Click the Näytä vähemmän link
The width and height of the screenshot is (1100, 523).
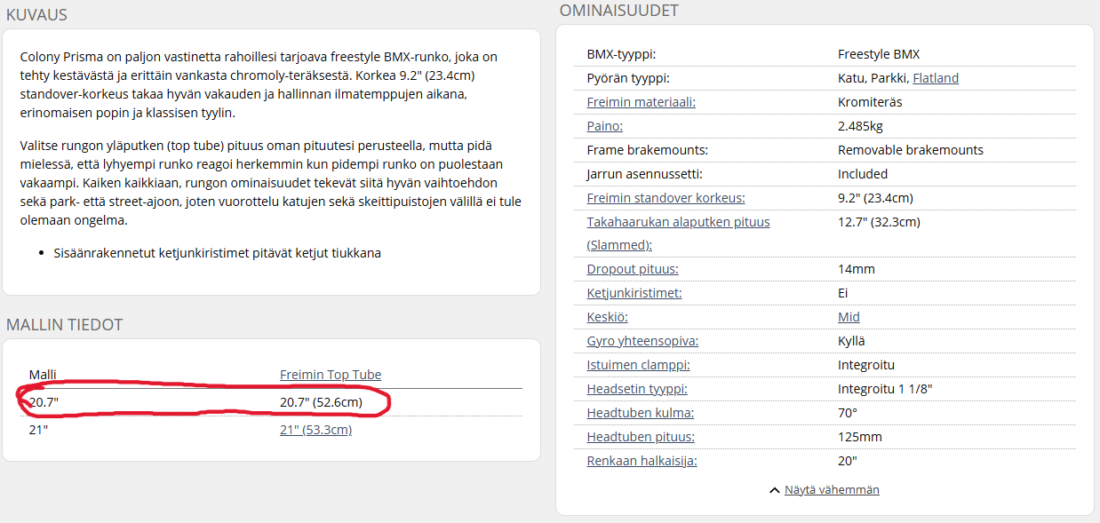tap(832, 489)
